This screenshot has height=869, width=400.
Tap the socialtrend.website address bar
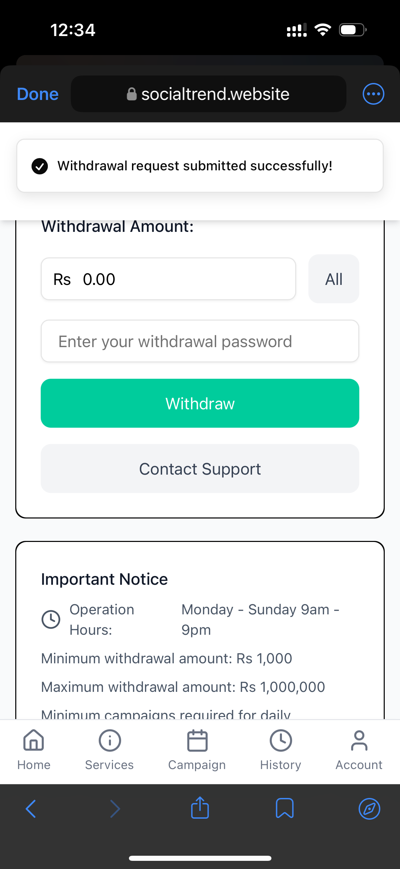[x=208, y=94]
